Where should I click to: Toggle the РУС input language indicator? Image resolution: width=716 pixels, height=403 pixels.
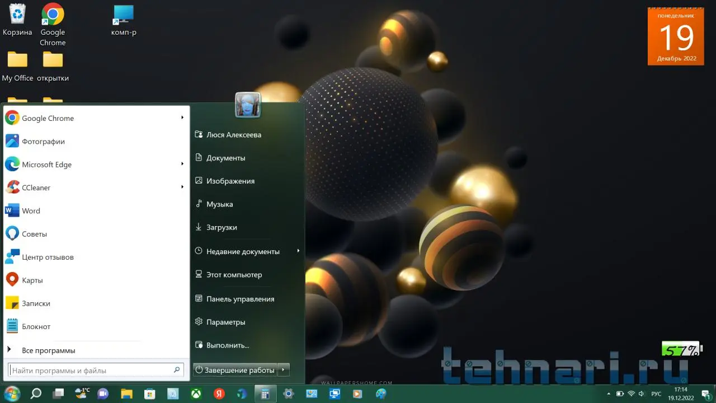[656, 393]
